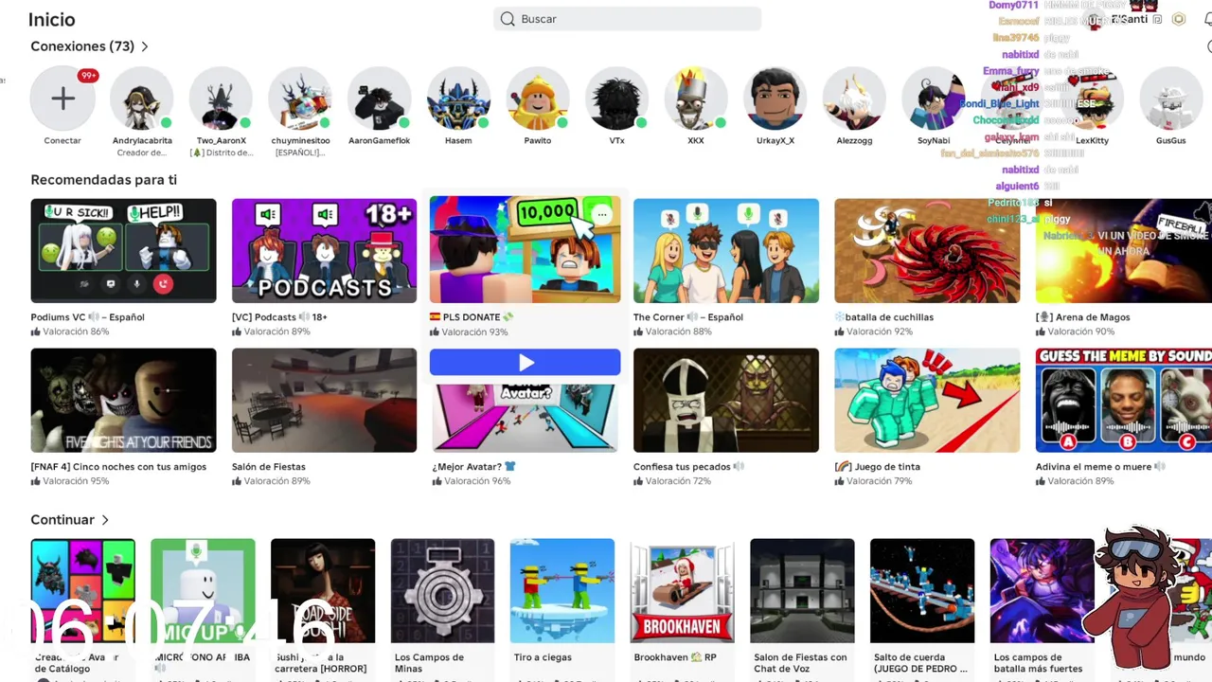Open Creador de Avatar de Catálogo tile
1212x682 pixels.
pos(82,591)
